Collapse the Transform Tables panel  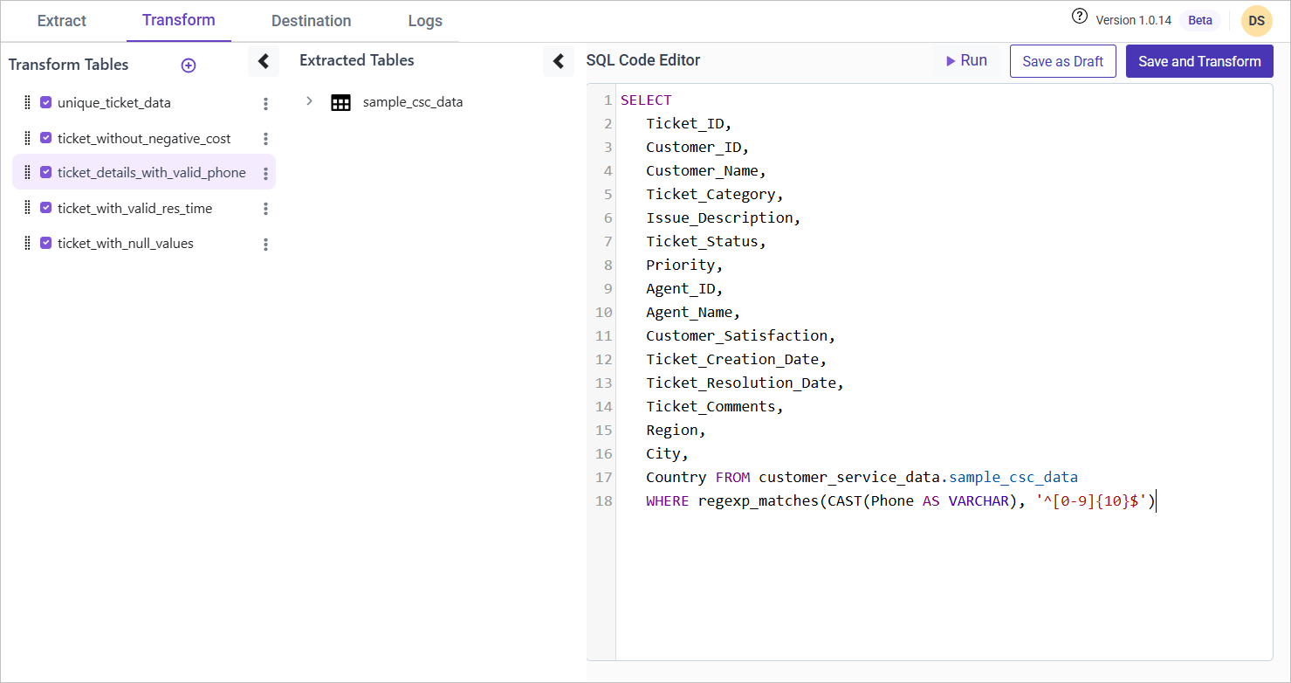[263, 61]
